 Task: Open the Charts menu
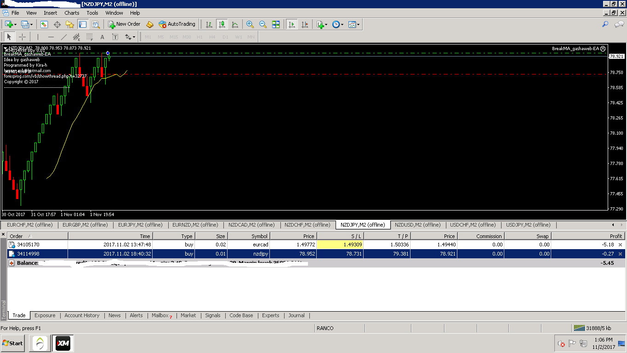pyautogui.click(x=72, y=13)
